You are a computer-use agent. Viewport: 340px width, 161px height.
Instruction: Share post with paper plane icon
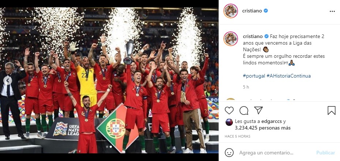(x=258, y=110)
